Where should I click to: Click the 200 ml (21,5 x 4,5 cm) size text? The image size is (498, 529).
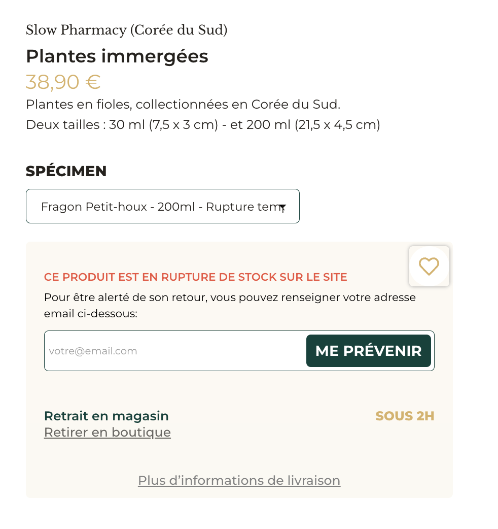coord(313,124)
